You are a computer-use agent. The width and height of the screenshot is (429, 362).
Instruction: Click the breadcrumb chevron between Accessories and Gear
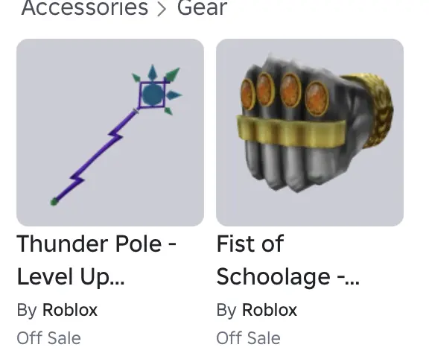162,9
